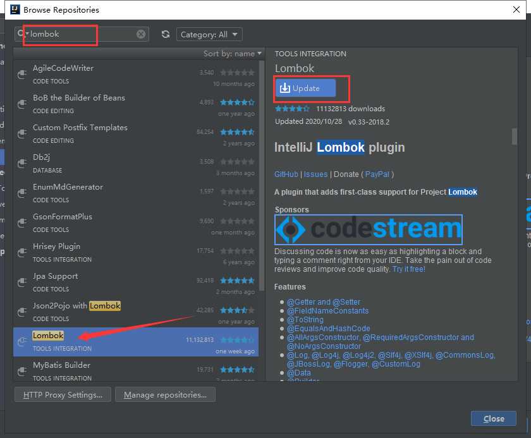Click the codestream sponsor banner

(x=369, y=229)
